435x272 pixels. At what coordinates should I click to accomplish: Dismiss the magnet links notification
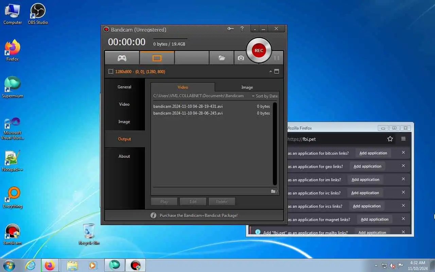[403, 219]
